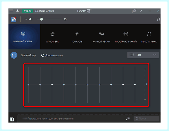
Task: Close the Boom 3D window
Action: (x=158, y=11)
